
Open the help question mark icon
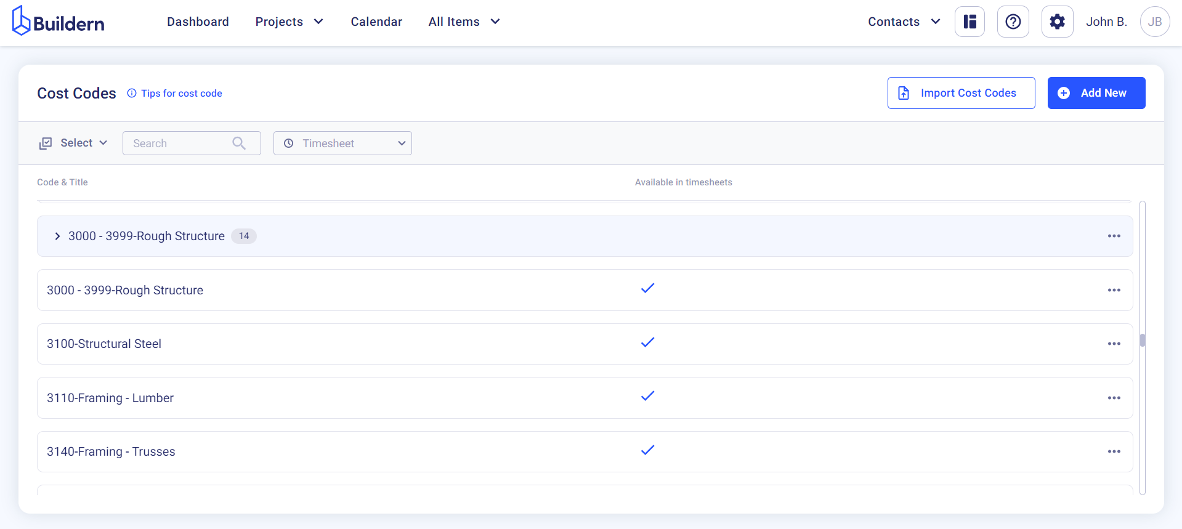(1013, 22)
